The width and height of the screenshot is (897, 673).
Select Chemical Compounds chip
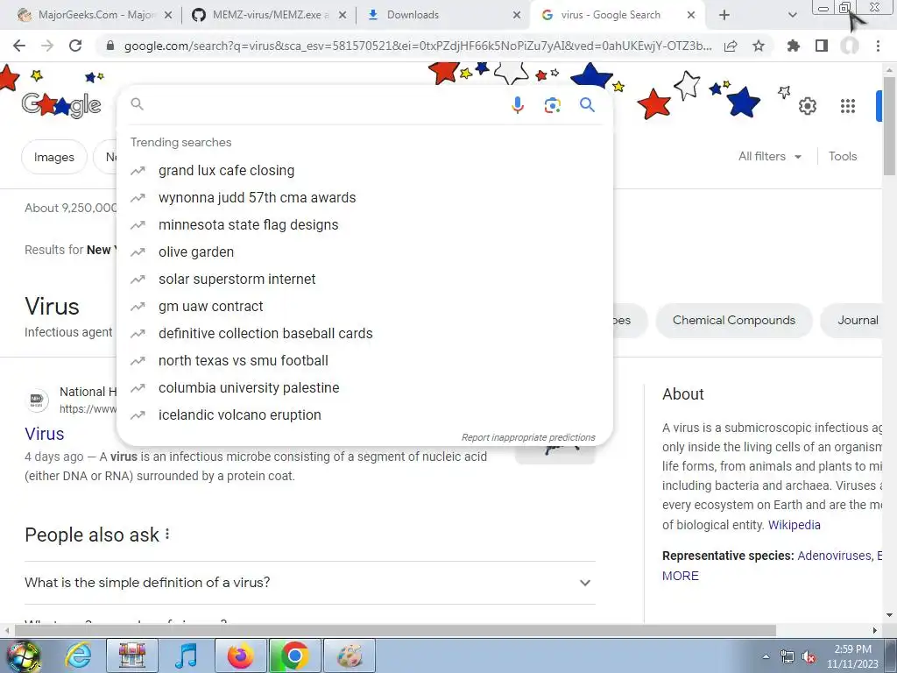(734, 320)
